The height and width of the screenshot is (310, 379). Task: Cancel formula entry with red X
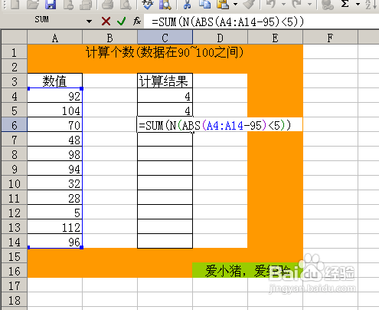click(x=106, y=21)
